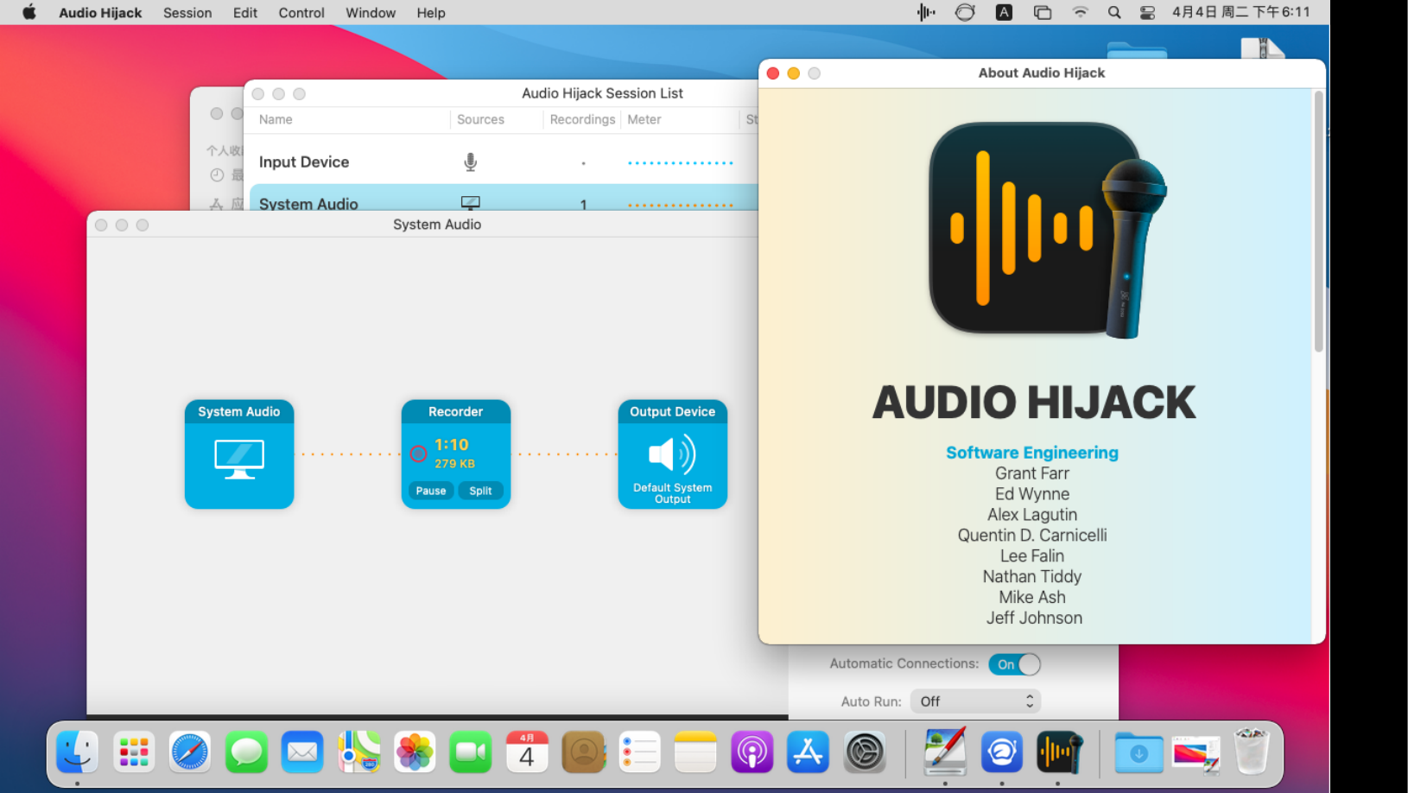The height and width of the screenshot is (793, 1408).
Task: Click the input source A icon in menu bar
Action: coord(1004,12)
